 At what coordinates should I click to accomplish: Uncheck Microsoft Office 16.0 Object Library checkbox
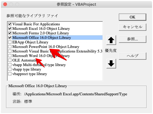coord(10,38)
